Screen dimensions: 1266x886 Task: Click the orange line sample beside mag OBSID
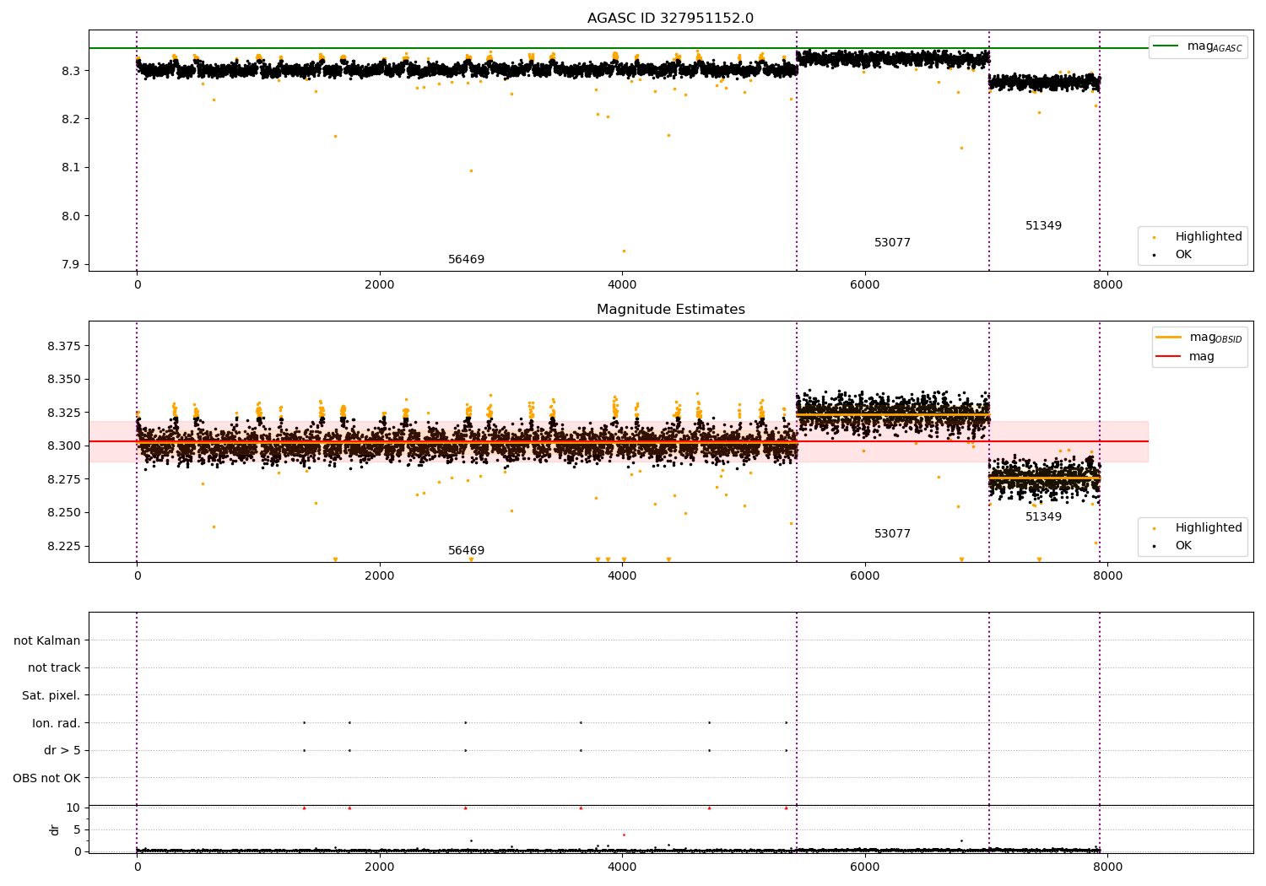pos(1168,338)
